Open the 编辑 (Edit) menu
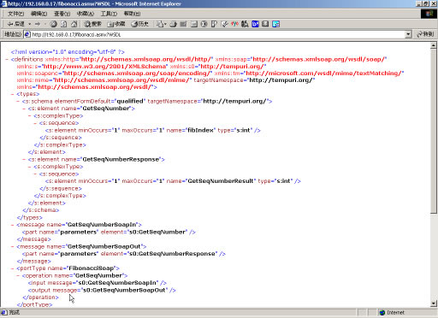The height and width of the screenshot is (318, 438). coord(38,14)
